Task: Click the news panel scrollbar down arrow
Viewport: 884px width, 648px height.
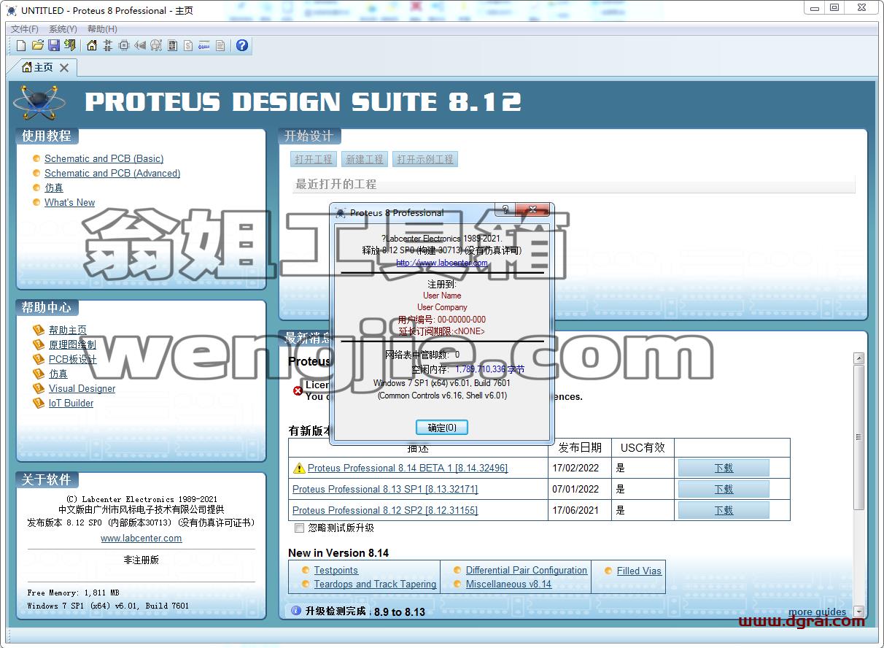Action: (x=858, y=612)
